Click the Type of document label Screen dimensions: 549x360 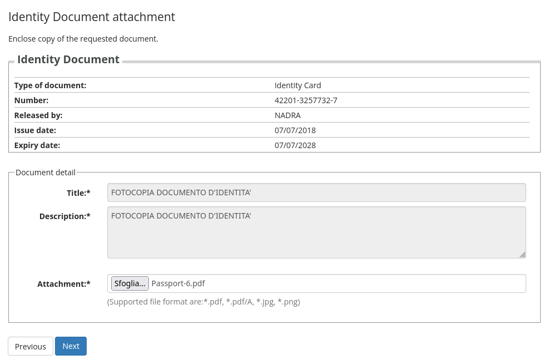tap(50, 85)
